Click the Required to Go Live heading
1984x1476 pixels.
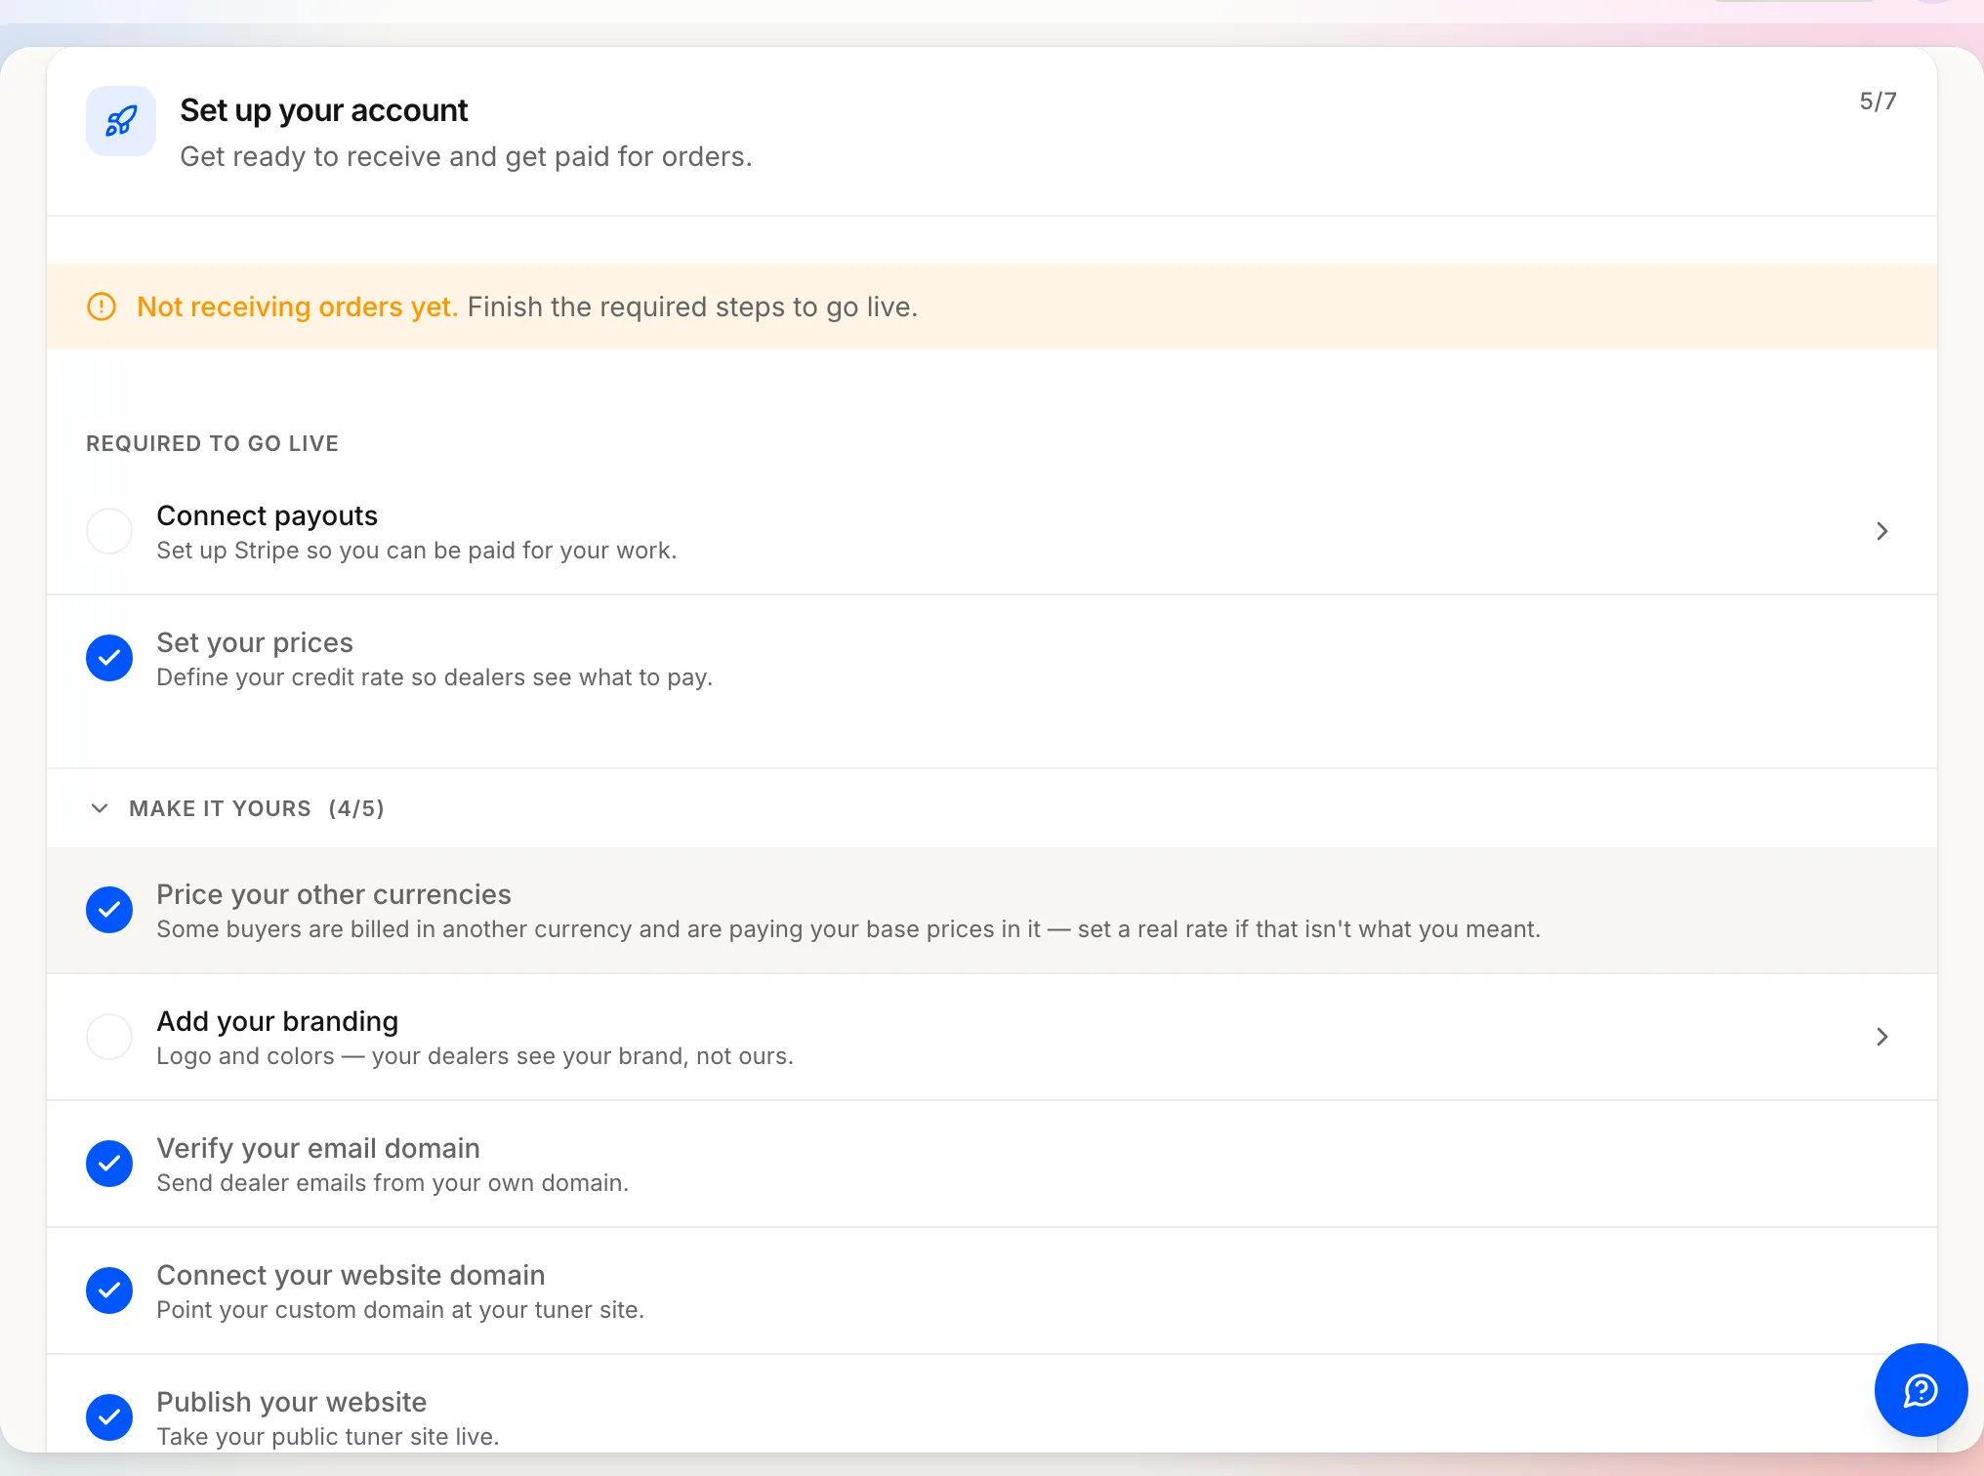(x=212, y=443)
